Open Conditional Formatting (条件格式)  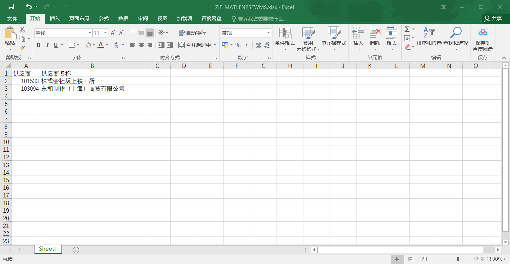click(285, 39)
